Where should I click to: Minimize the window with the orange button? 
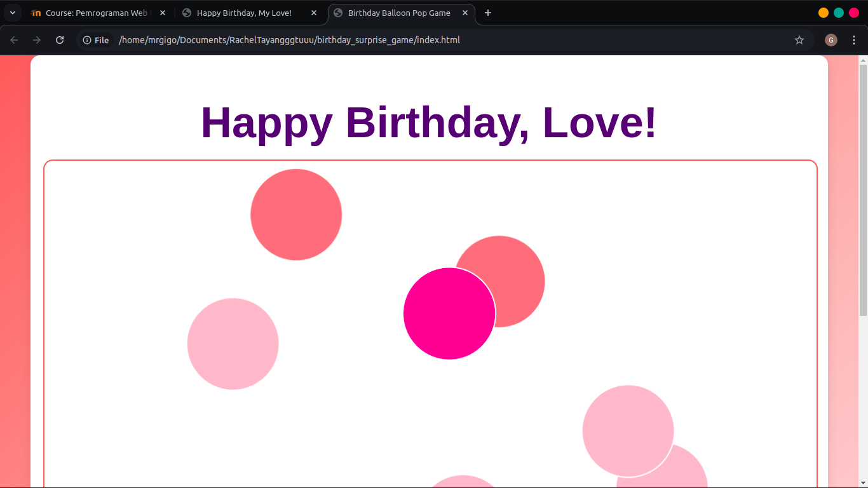[824, 13]
